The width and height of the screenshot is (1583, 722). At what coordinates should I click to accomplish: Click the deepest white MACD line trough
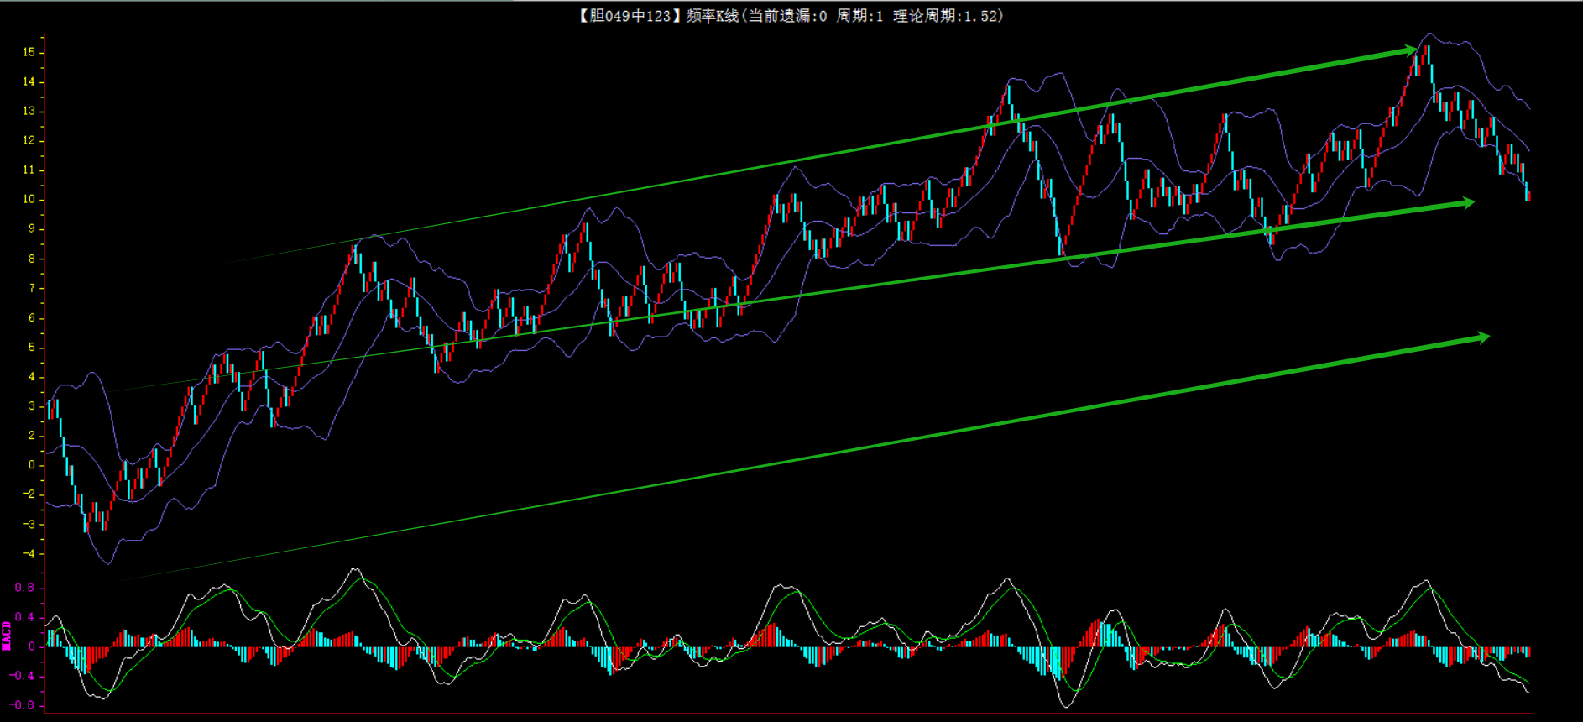tap(1068, 706)
